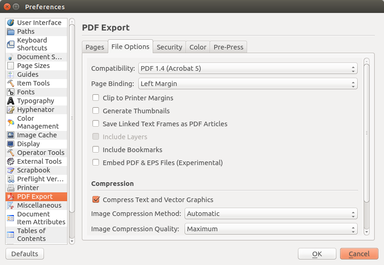Viewport: 384px width, 265px height.
Task: Select Miscellaneous in the preferences list
Action: (x=39, y=205)
